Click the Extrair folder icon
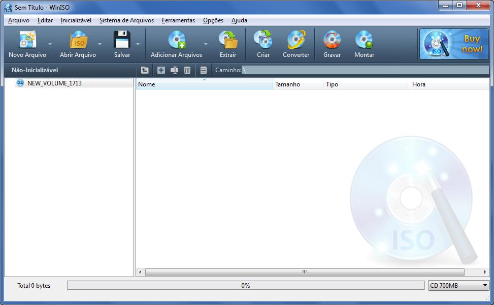 click(228, 40)
